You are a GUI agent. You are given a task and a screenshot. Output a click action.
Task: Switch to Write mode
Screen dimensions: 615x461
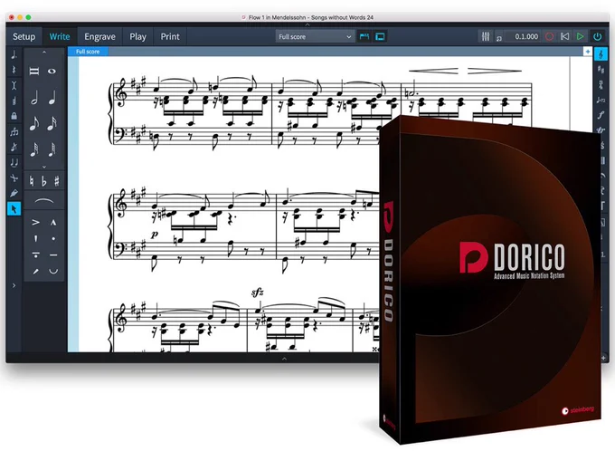tap(60, 36)
